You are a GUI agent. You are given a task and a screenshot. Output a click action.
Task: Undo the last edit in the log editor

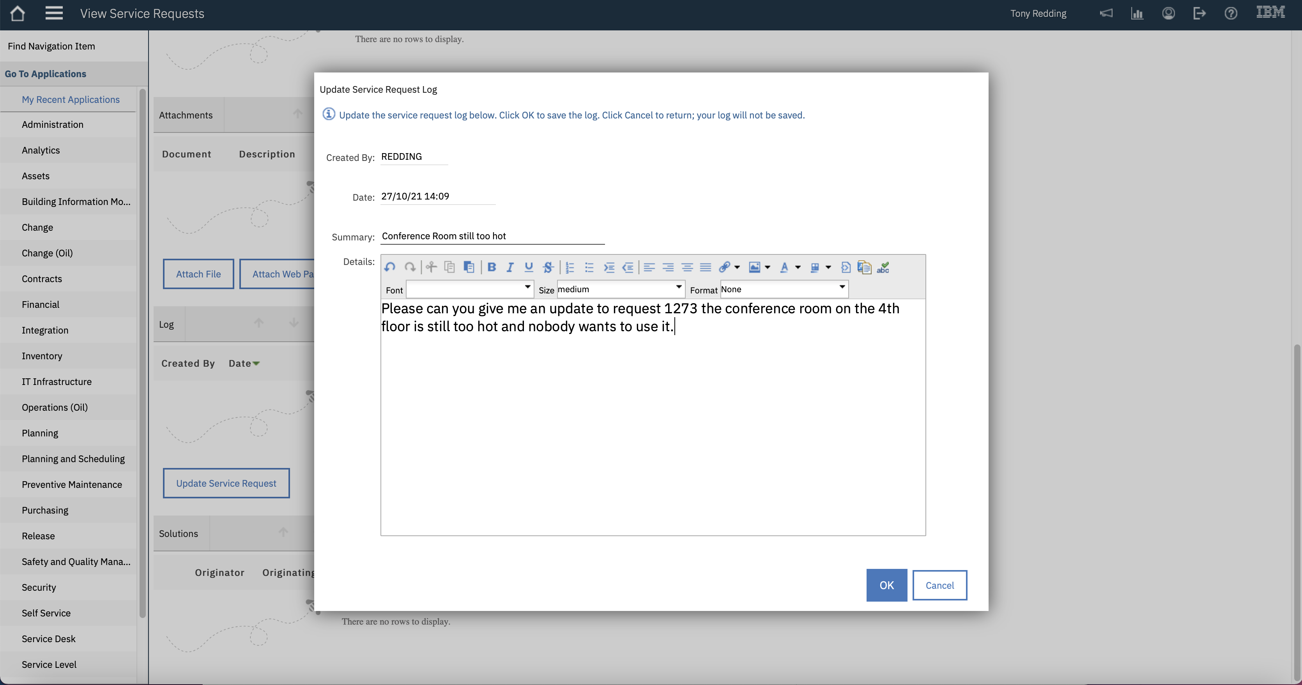click(390, 267)
